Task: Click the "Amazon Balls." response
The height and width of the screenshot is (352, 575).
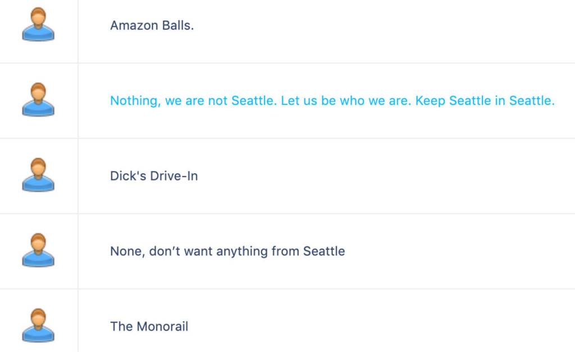Action: (152, 25)
